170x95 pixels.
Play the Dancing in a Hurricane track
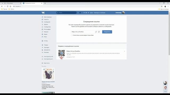tap(86, 13)
